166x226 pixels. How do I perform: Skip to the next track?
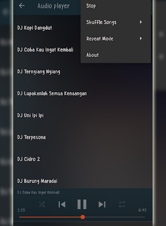102,204
